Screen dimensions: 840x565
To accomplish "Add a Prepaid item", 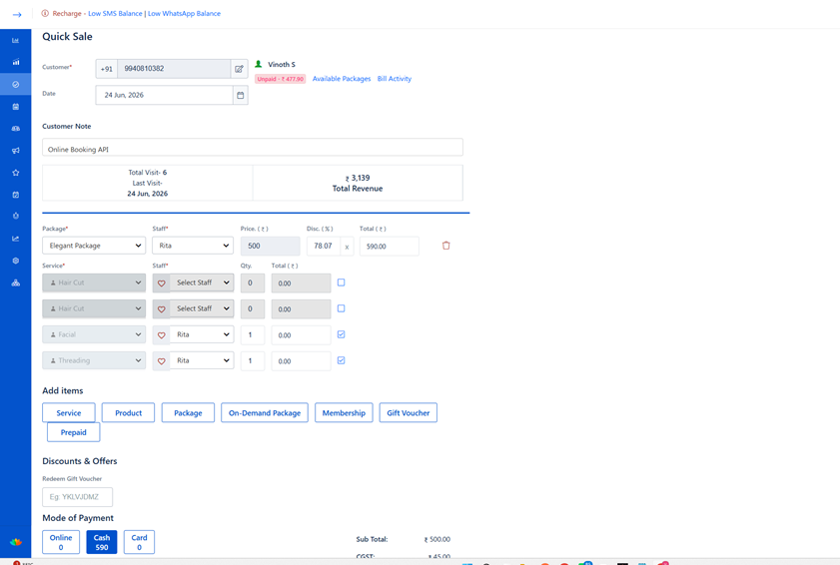I will (x=73, y=432).
